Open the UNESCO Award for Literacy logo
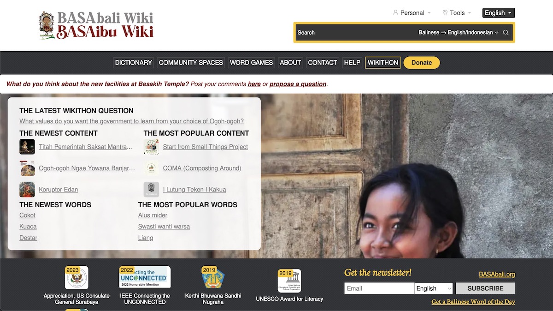This screenshot has height=311, width=553. pos(289,281)
